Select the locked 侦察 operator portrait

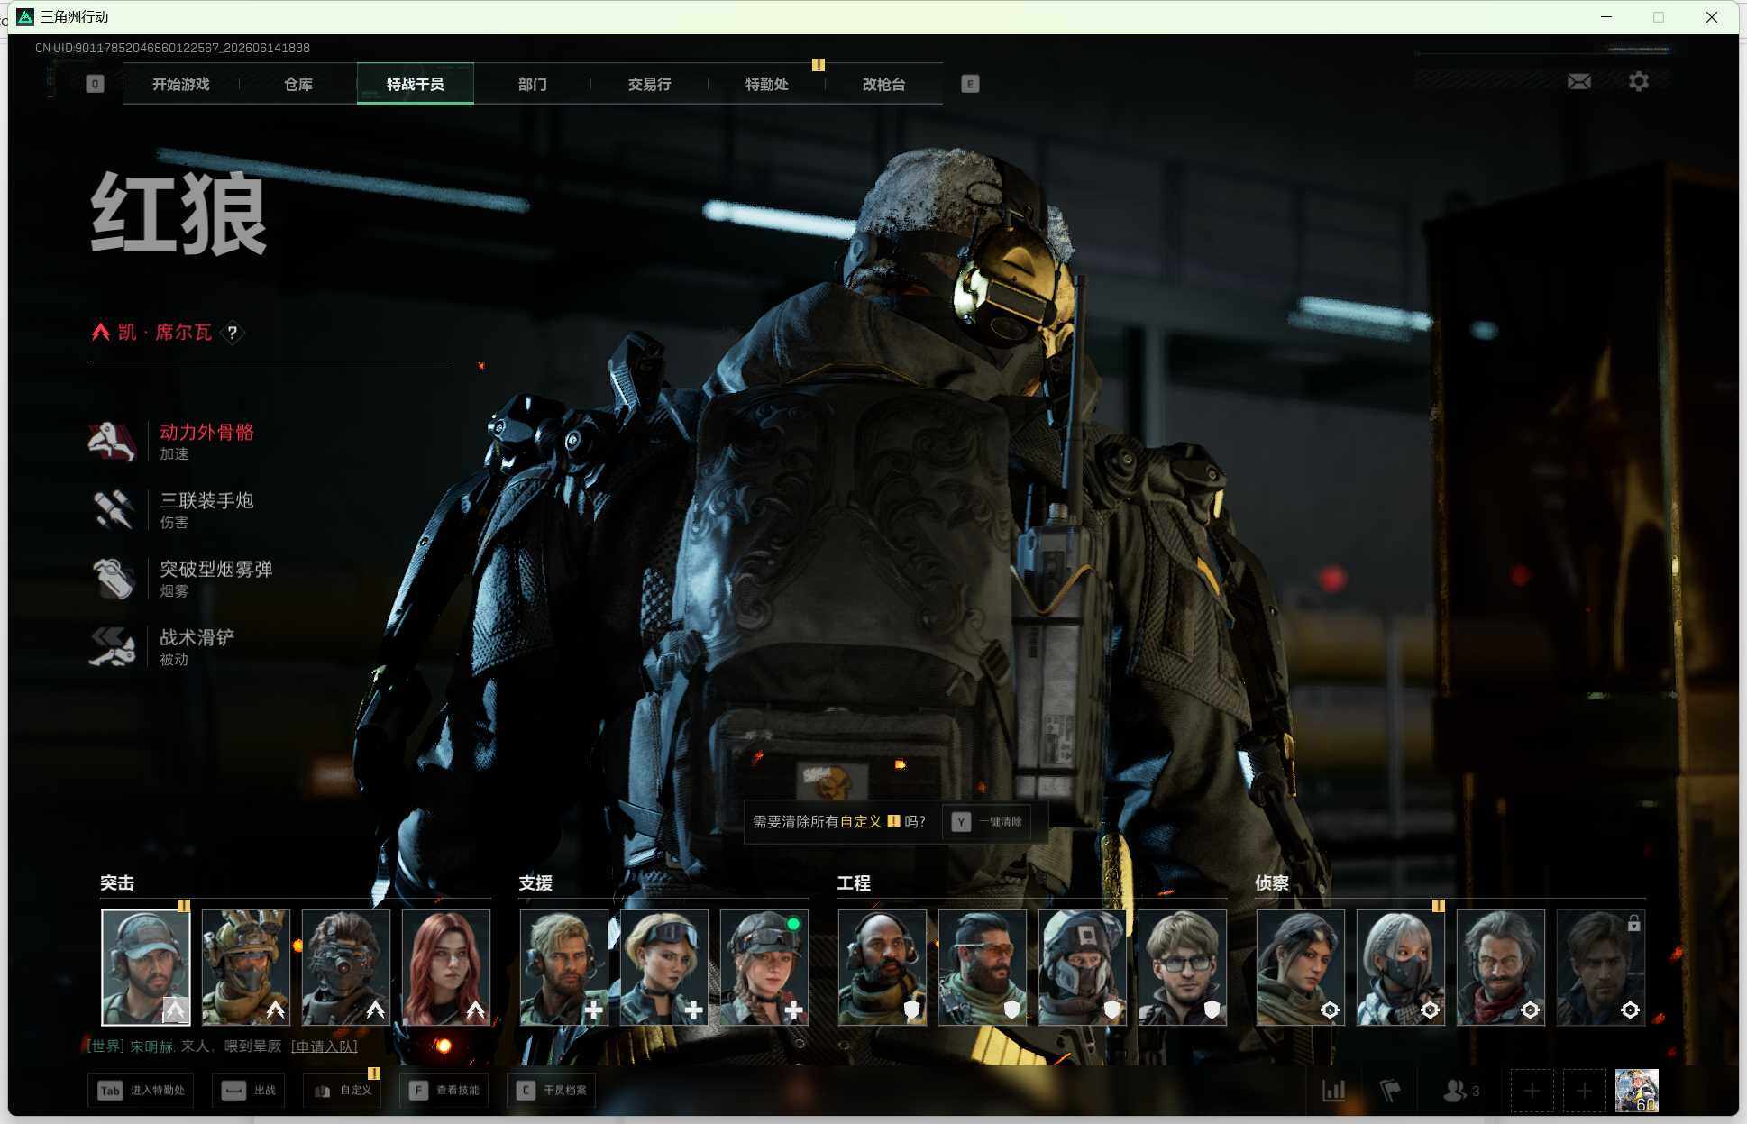click(x=1601, y=967)
